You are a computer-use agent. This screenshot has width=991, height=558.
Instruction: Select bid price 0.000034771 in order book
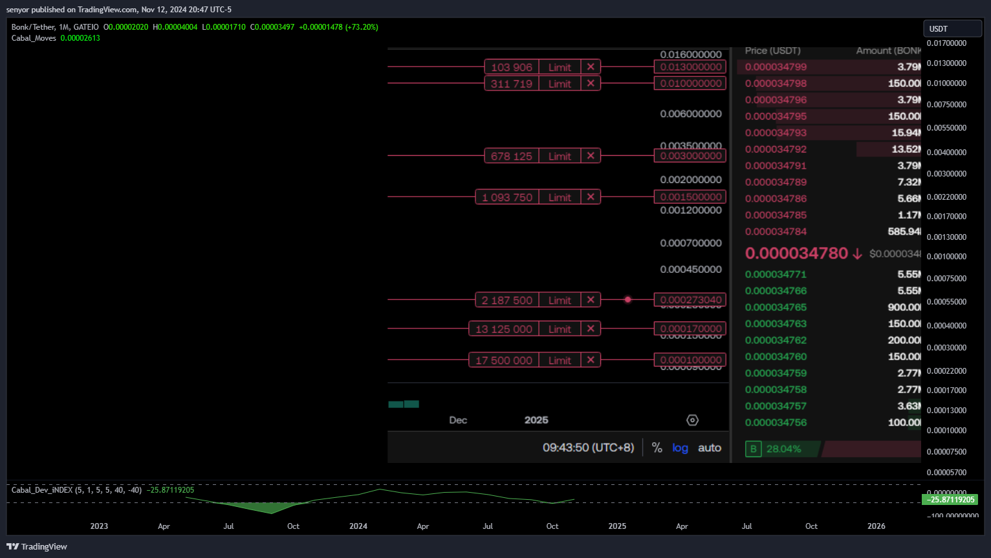[x=776, y=275]
